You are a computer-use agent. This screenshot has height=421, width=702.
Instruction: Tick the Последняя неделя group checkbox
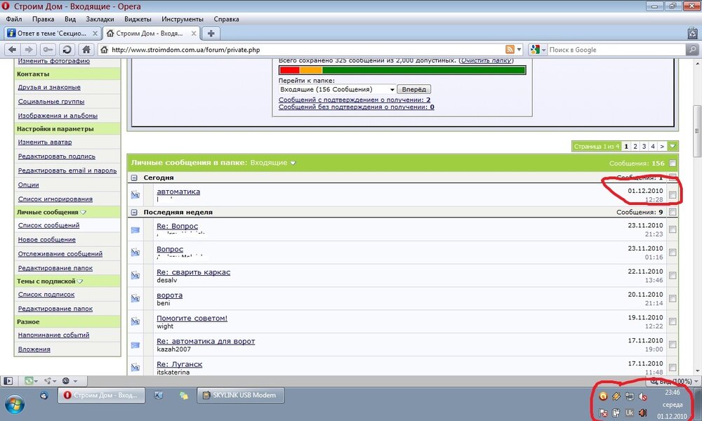click(673, 212)
